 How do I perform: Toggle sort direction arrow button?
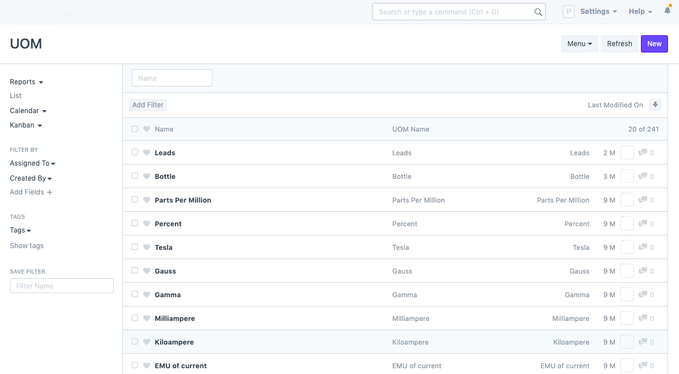pos(655,105)
